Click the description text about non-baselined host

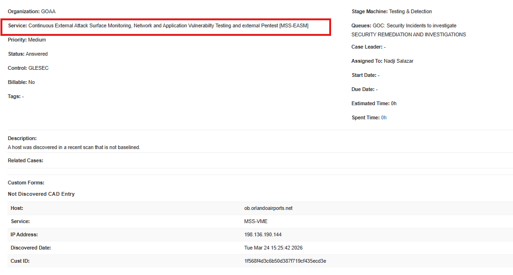point(74,147)
